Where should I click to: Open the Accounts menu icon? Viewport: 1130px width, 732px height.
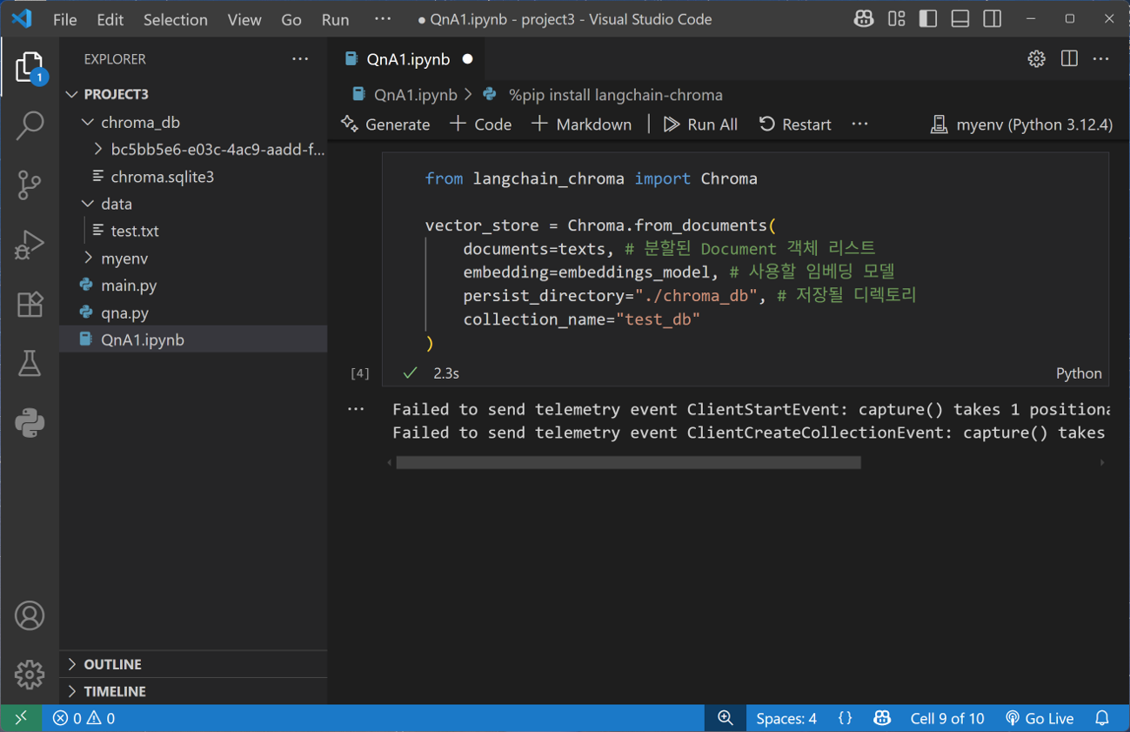(x=30, y=615)
